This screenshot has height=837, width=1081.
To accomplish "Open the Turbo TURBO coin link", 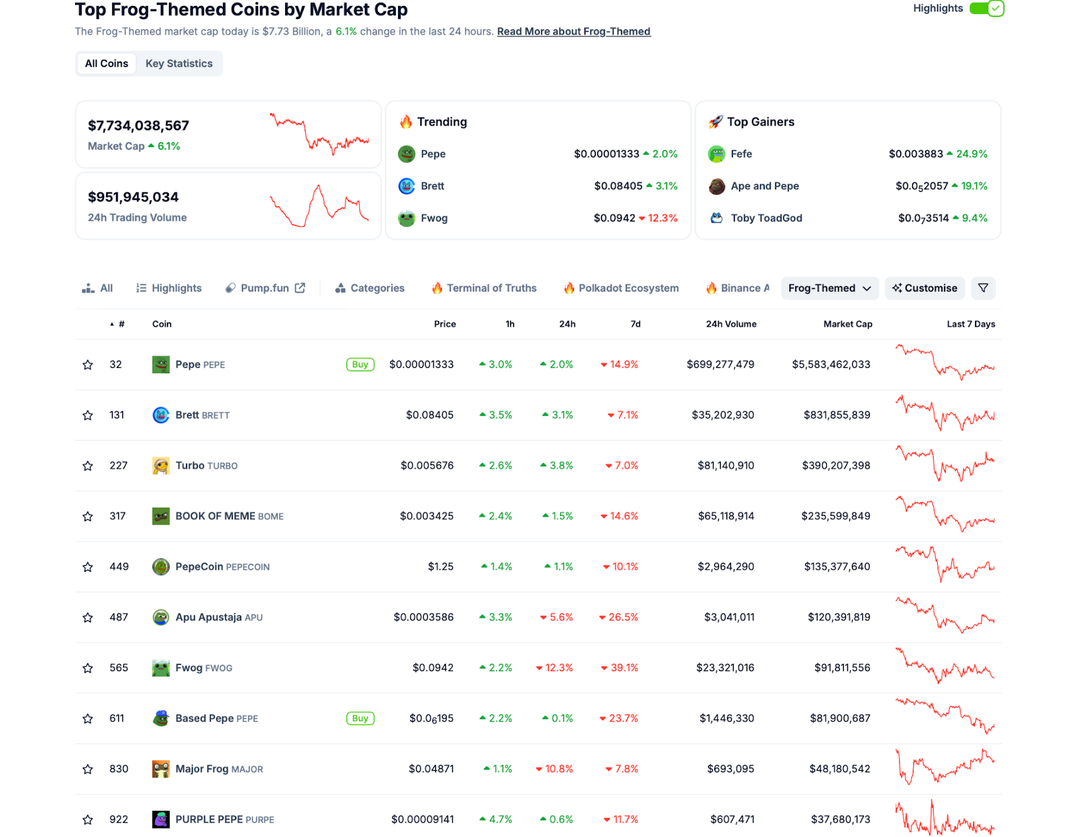I will [x=207, y=466].
